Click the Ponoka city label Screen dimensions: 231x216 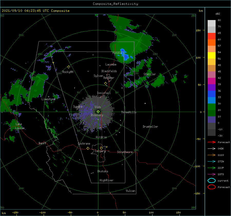point(117,53)
